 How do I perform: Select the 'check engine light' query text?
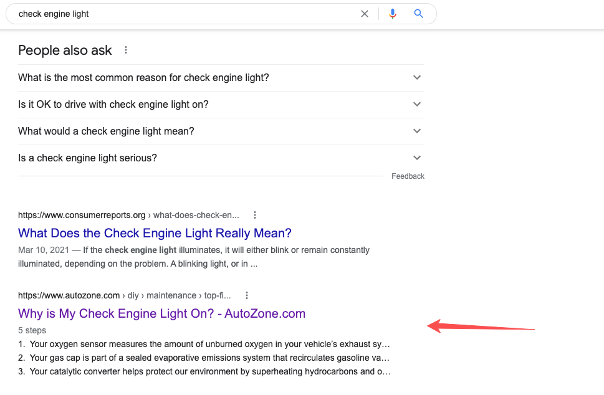click(53, 13)
